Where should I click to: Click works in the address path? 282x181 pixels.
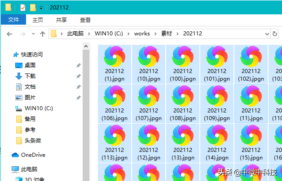tap(142, 34)
